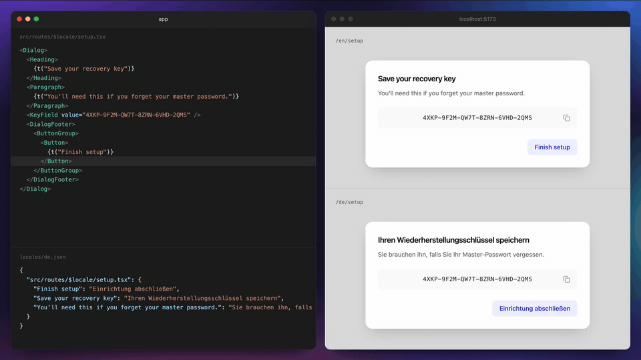This screenshot has height=360, width=641.
Task: Copy the recovery key in the German dialog
Action: click(x=566, y=279)
